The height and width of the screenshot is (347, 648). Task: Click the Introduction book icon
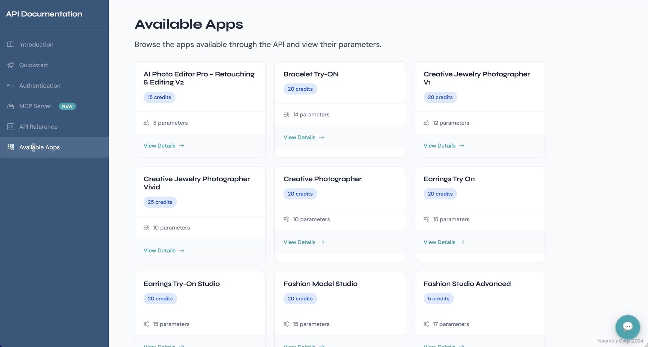(11, 45)
